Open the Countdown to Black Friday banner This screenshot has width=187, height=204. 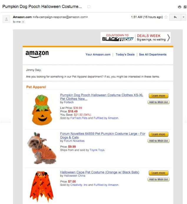tap(118, 37)
